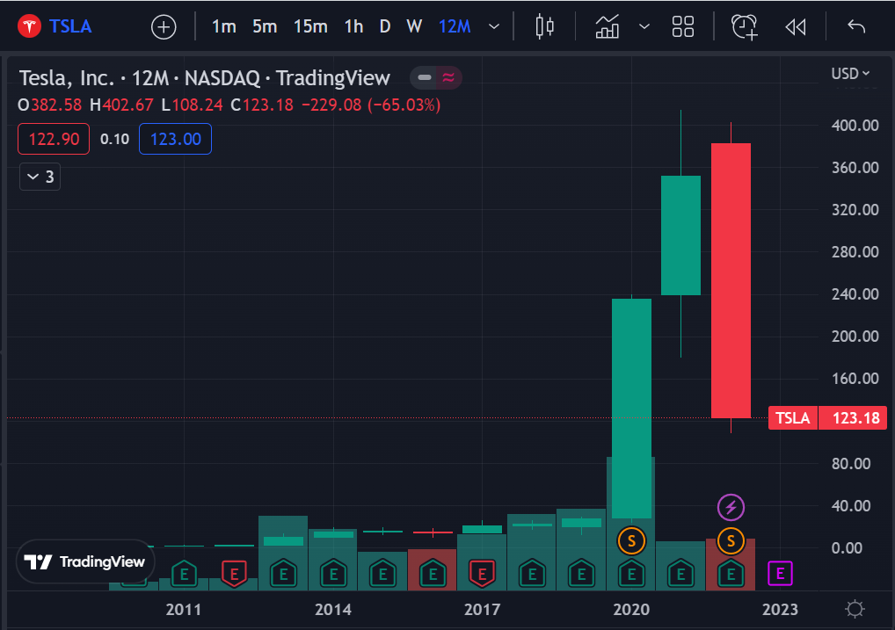Screen dimensions: 895x630
Task: Choose the W weekly timeframe
Action: [414, 26]
